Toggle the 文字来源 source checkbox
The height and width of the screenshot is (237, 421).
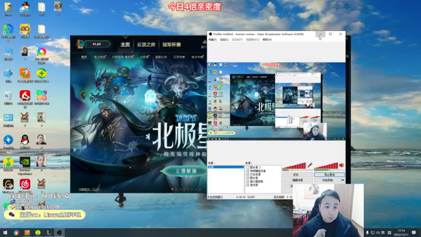[x=247, y=174]
